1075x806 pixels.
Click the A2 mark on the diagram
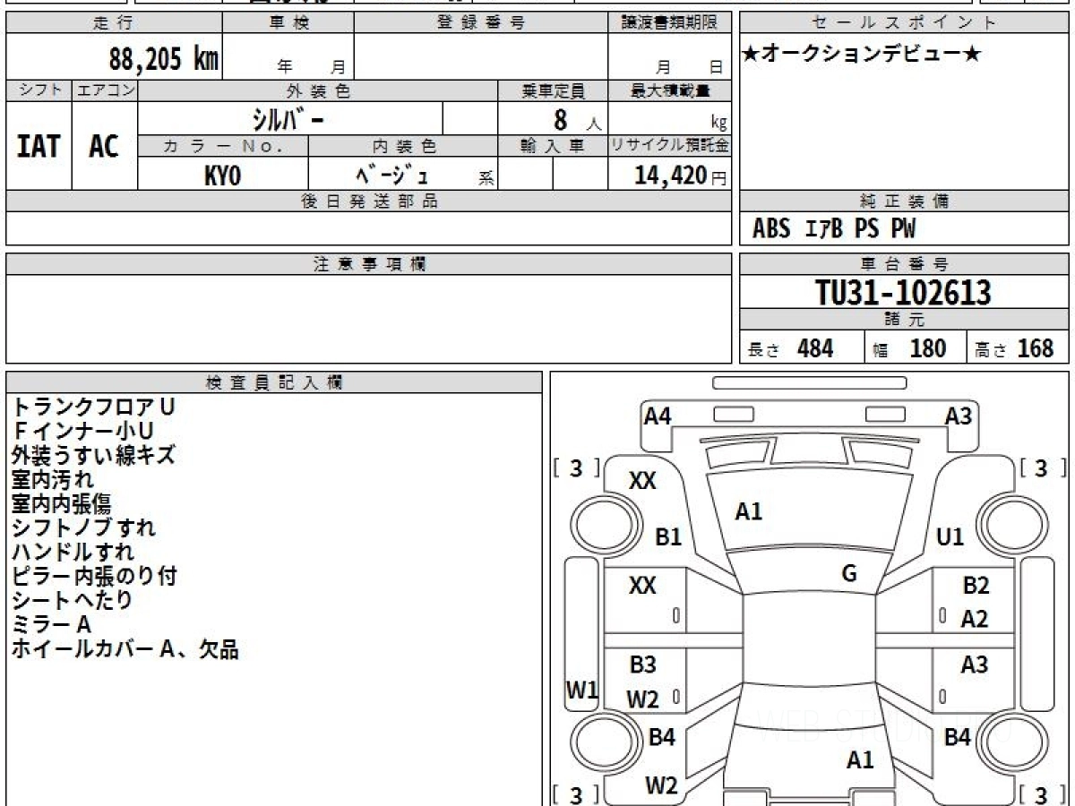974,619
